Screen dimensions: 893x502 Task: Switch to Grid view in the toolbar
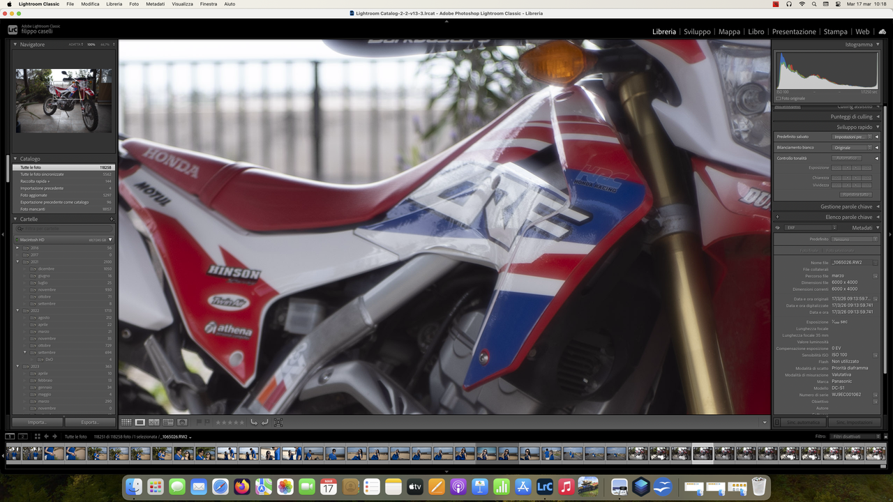126,423
